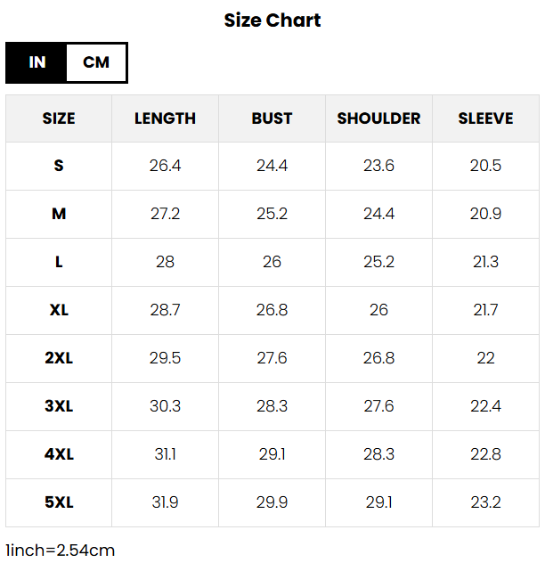This screenshot has height=571, width=545.
Task: Select the 3XL size row label
Action: pyautogui.click(x=59, y=406)
